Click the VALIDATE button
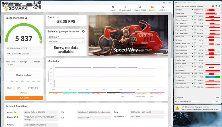The width and height of the screenshot is (222, 127). click(x=24, y=93)
